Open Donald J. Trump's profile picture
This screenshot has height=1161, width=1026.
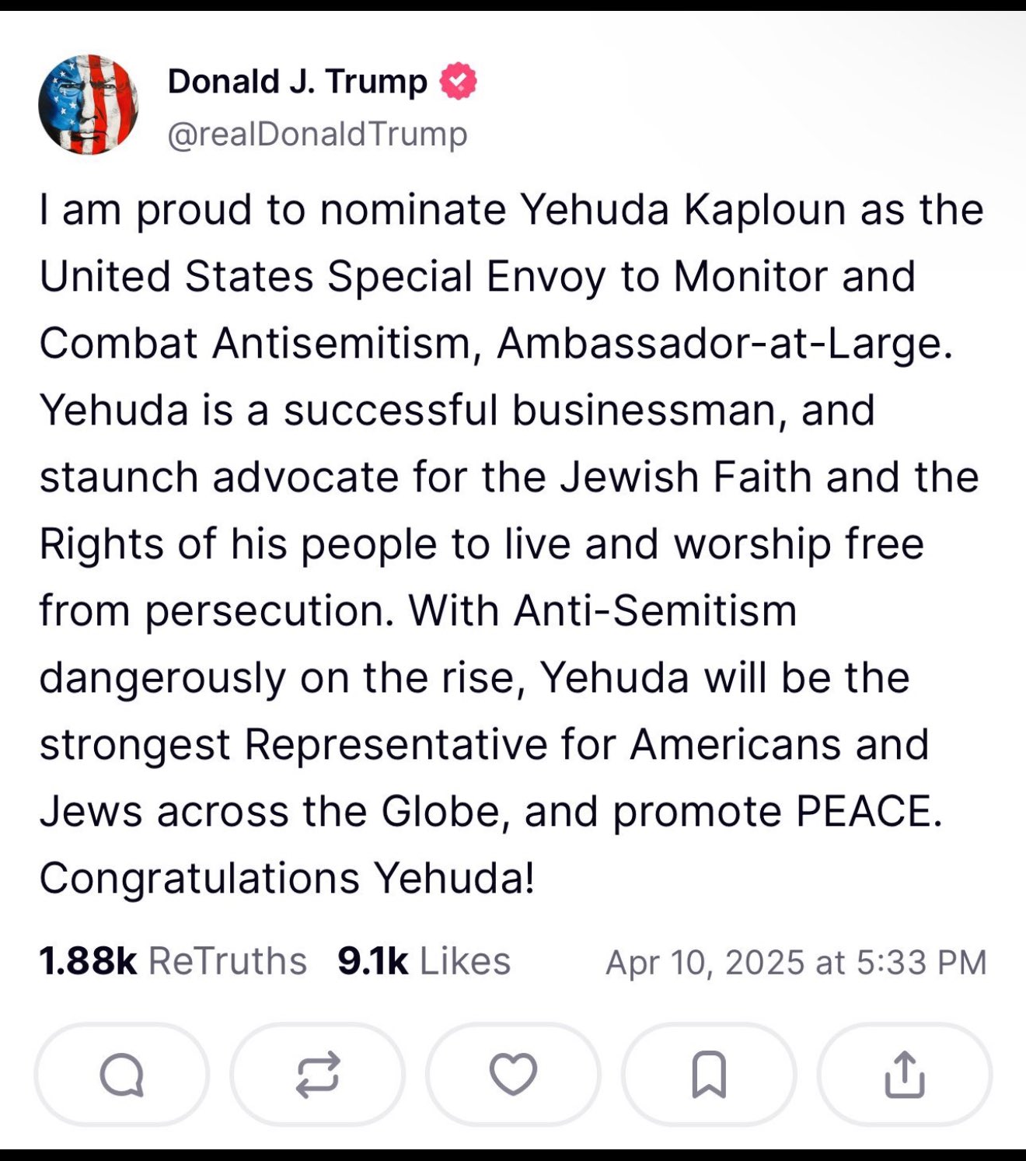(x=89, y=104)
